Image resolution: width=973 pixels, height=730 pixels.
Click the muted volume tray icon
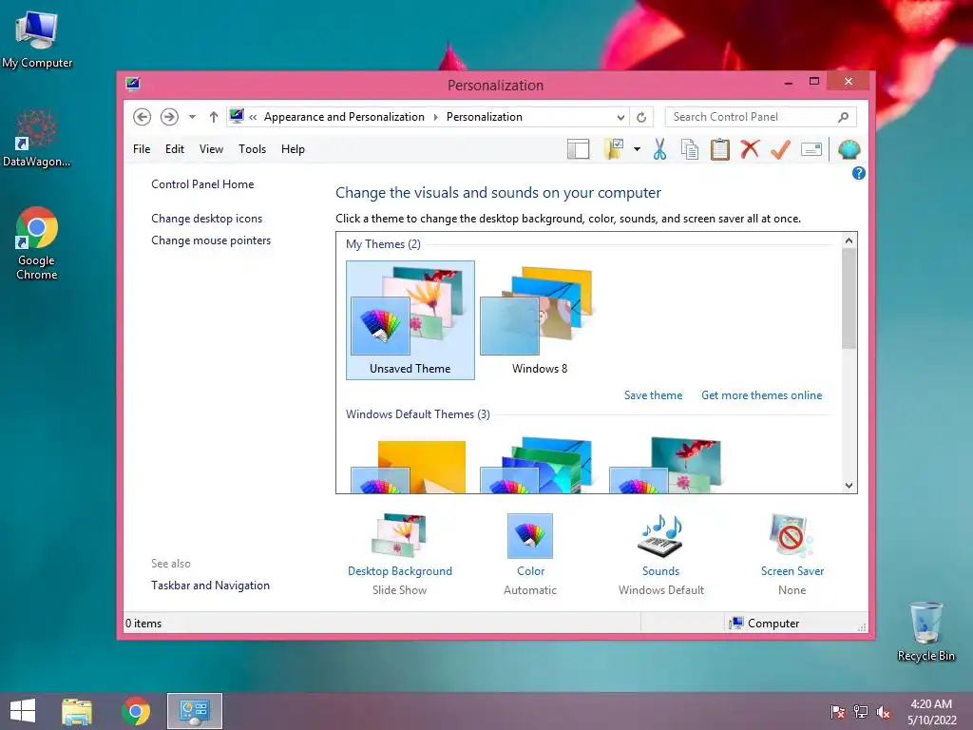[x=884, y=712]
